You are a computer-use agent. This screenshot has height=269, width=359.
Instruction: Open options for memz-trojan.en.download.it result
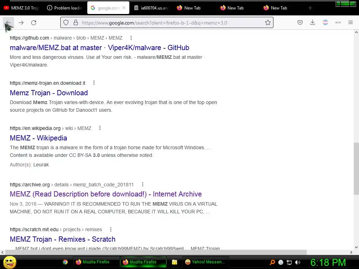(x=94, y=83)
